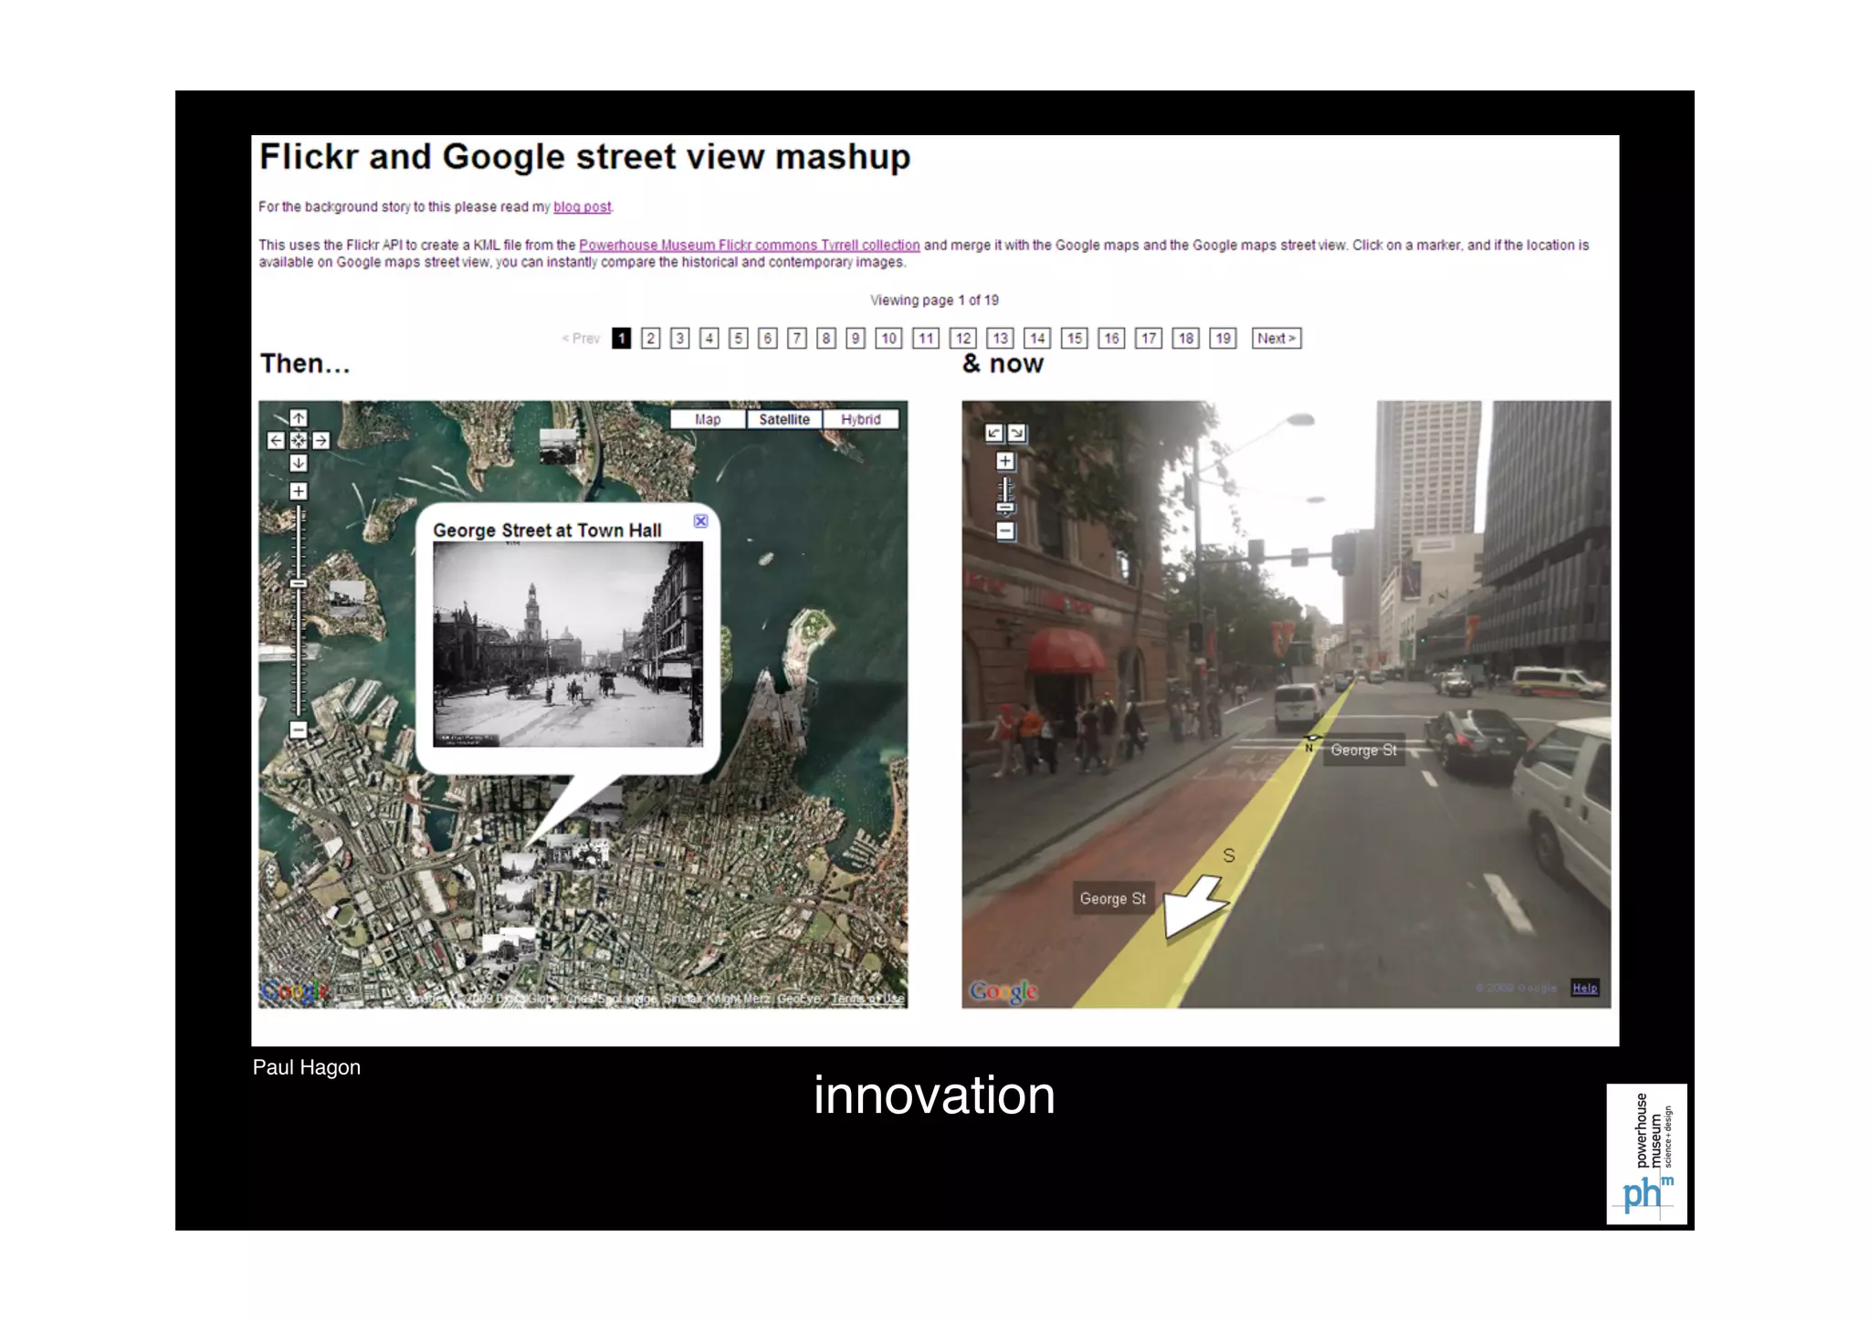
Task: Go to page 8
Action: [x=825, y=339]
